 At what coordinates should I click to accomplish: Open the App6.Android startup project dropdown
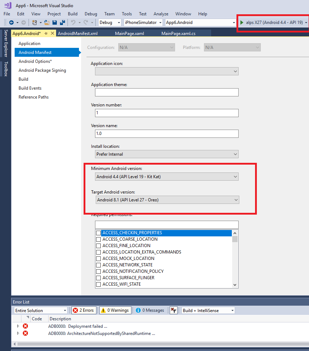(200, 22)
